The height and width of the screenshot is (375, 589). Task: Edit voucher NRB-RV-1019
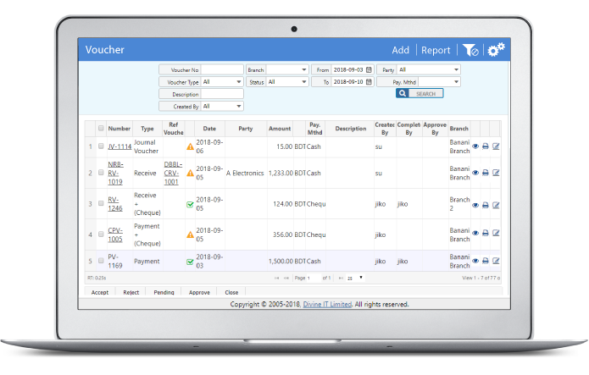point(496,173)
